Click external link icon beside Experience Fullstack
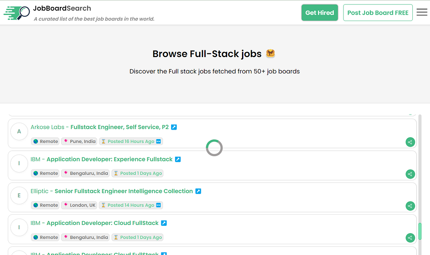430x255 pixels. 178,159
